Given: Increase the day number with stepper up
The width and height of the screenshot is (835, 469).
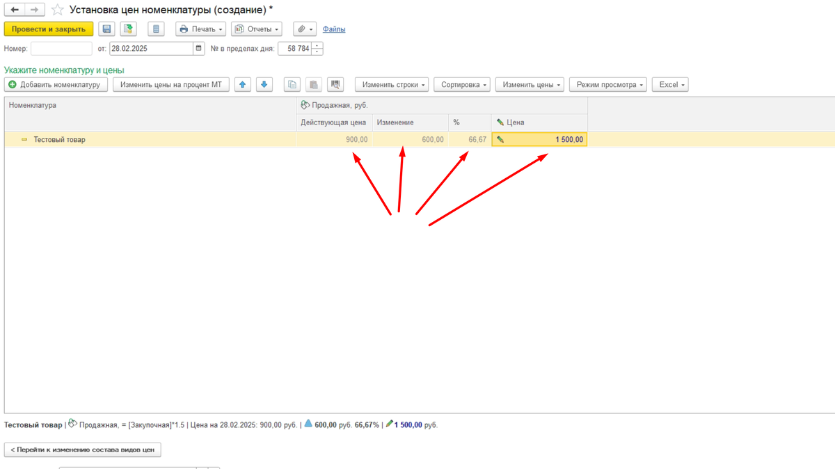Looking at the screenshot, I should tap(317, 46).
